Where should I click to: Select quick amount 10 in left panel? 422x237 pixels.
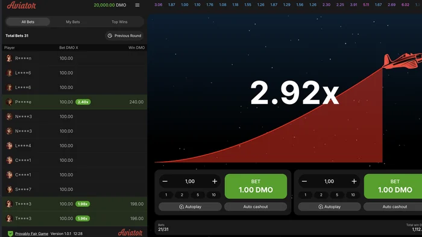point(213,195)
